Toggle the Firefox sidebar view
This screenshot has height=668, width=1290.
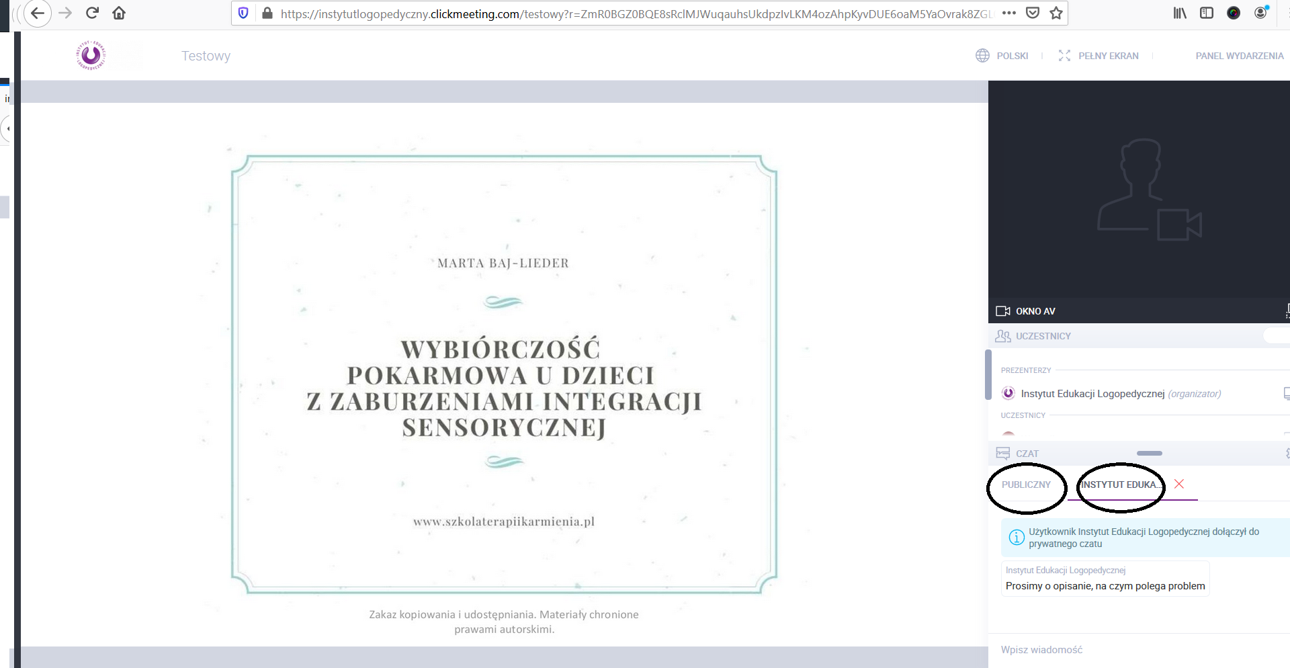click(1207, 13)
